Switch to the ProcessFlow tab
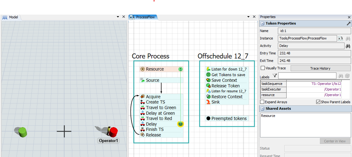 pyautogui.click(x=144, y=17)
